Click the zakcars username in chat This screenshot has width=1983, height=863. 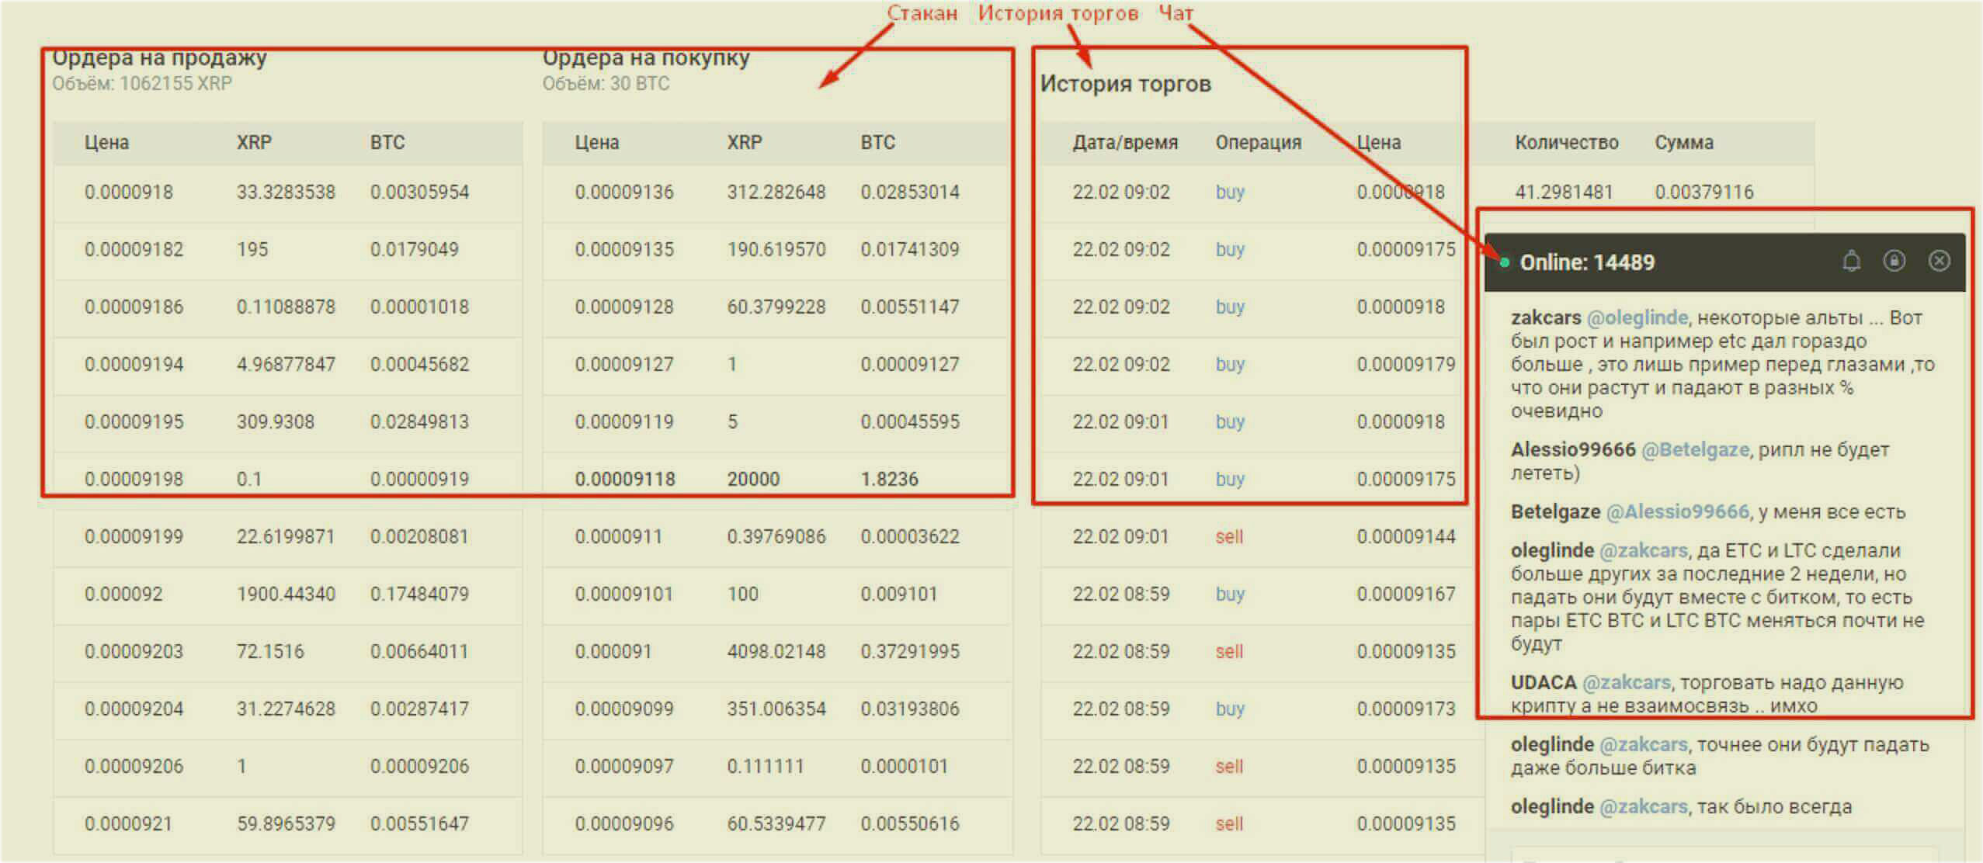[x=1545, y=317]
